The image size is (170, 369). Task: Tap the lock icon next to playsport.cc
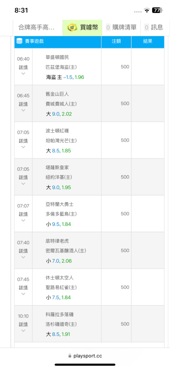(x=70, y=356)
